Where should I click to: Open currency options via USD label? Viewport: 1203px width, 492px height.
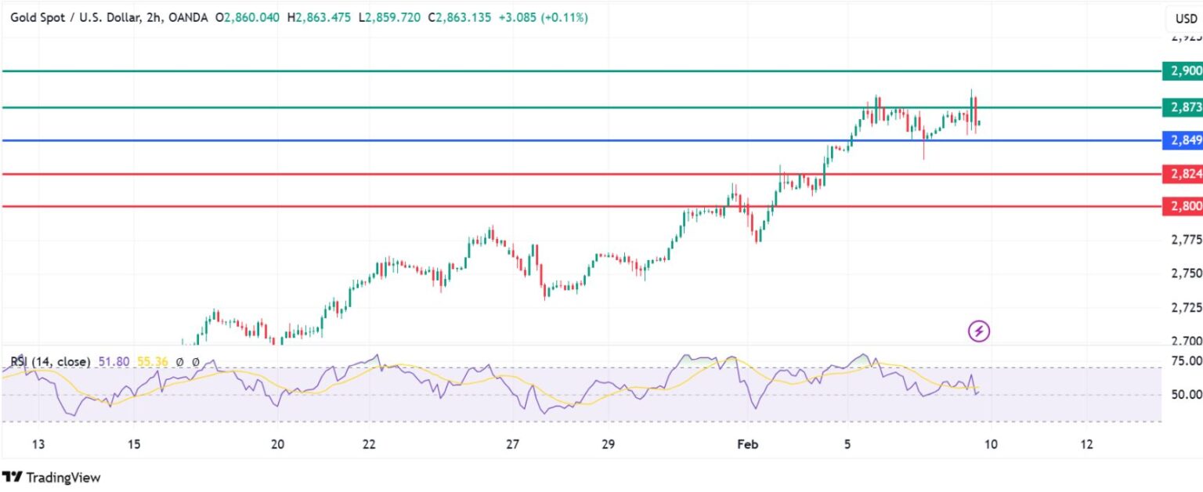pyautogui.click(x=1185, y=19)
